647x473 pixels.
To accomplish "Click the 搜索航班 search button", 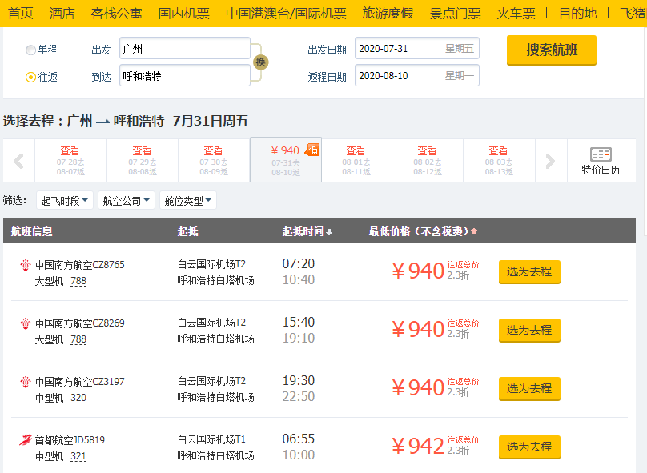I will (x=551, y=50).
